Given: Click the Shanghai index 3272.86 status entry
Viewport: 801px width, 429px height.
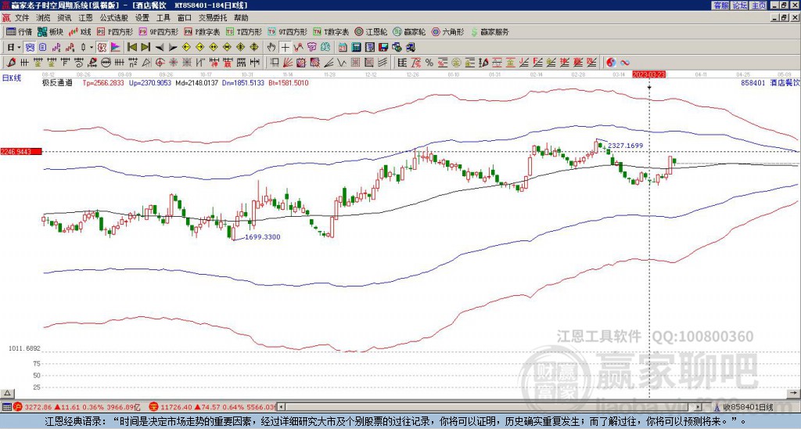Looking at the screenshot, I should [x=77, y=407].
